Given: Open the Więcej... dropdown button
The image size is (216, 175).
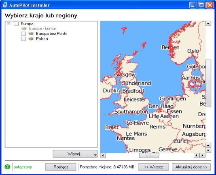Looking at the screenshot, I should pos(75,154).
